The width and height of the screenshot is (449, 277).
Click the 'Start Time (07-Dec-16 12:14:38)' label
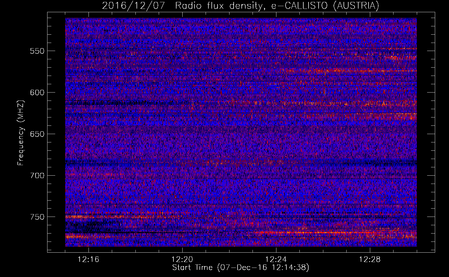241,268
